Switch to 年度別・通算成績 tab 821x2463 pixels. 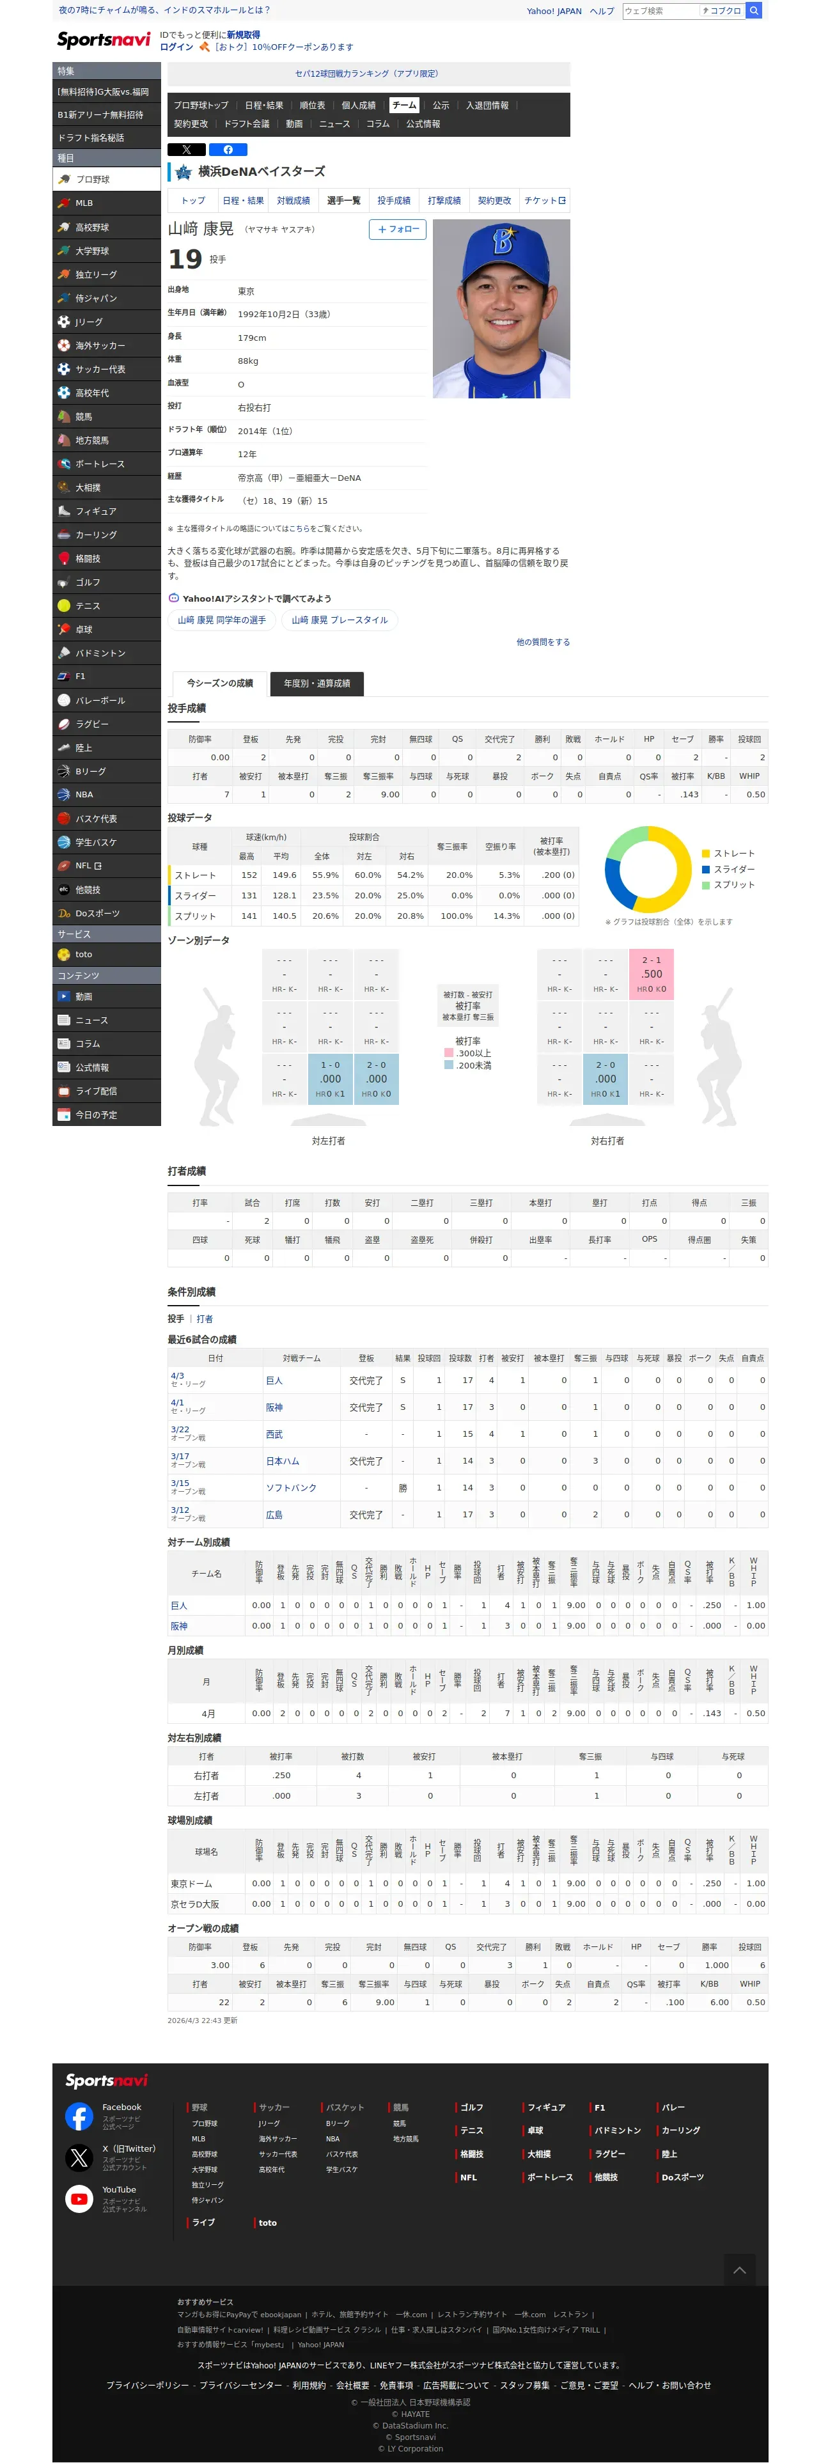(317, 683)
